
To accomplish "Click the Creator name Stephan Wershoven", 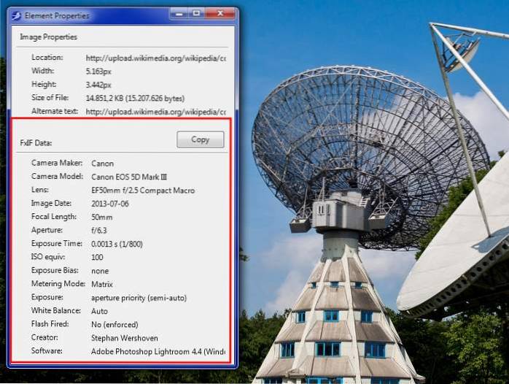I will [x=125, y=338].
